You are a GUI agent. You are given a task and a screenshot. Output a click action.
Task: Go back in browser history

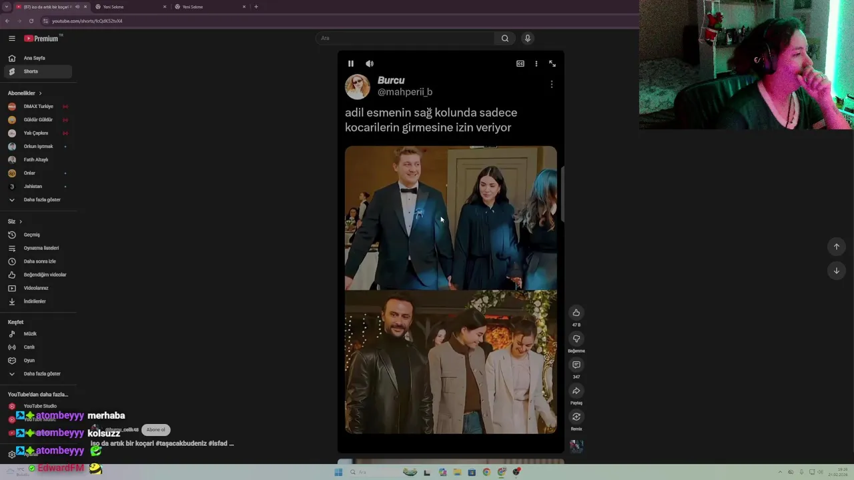[7, 21]
